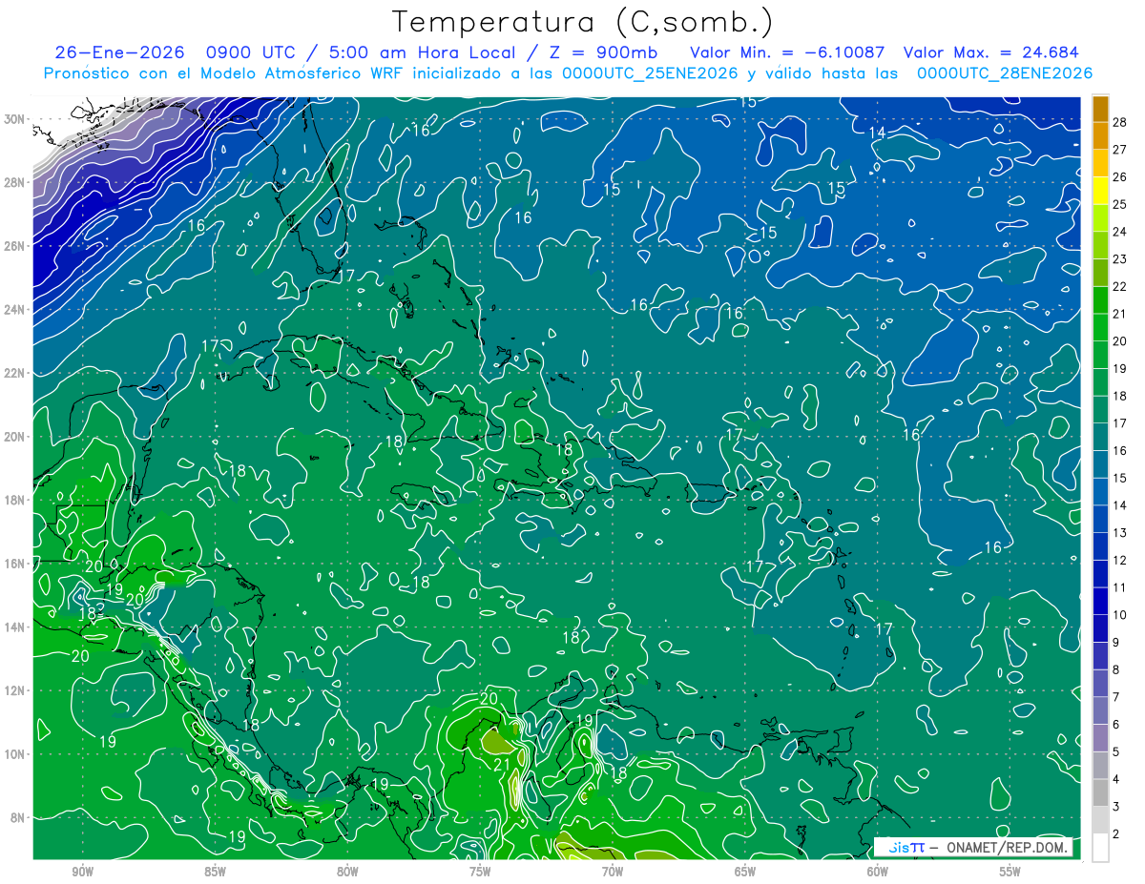
Task: Click the 'Valor Max. = 24.684' text
Action: tap(991, 52)
